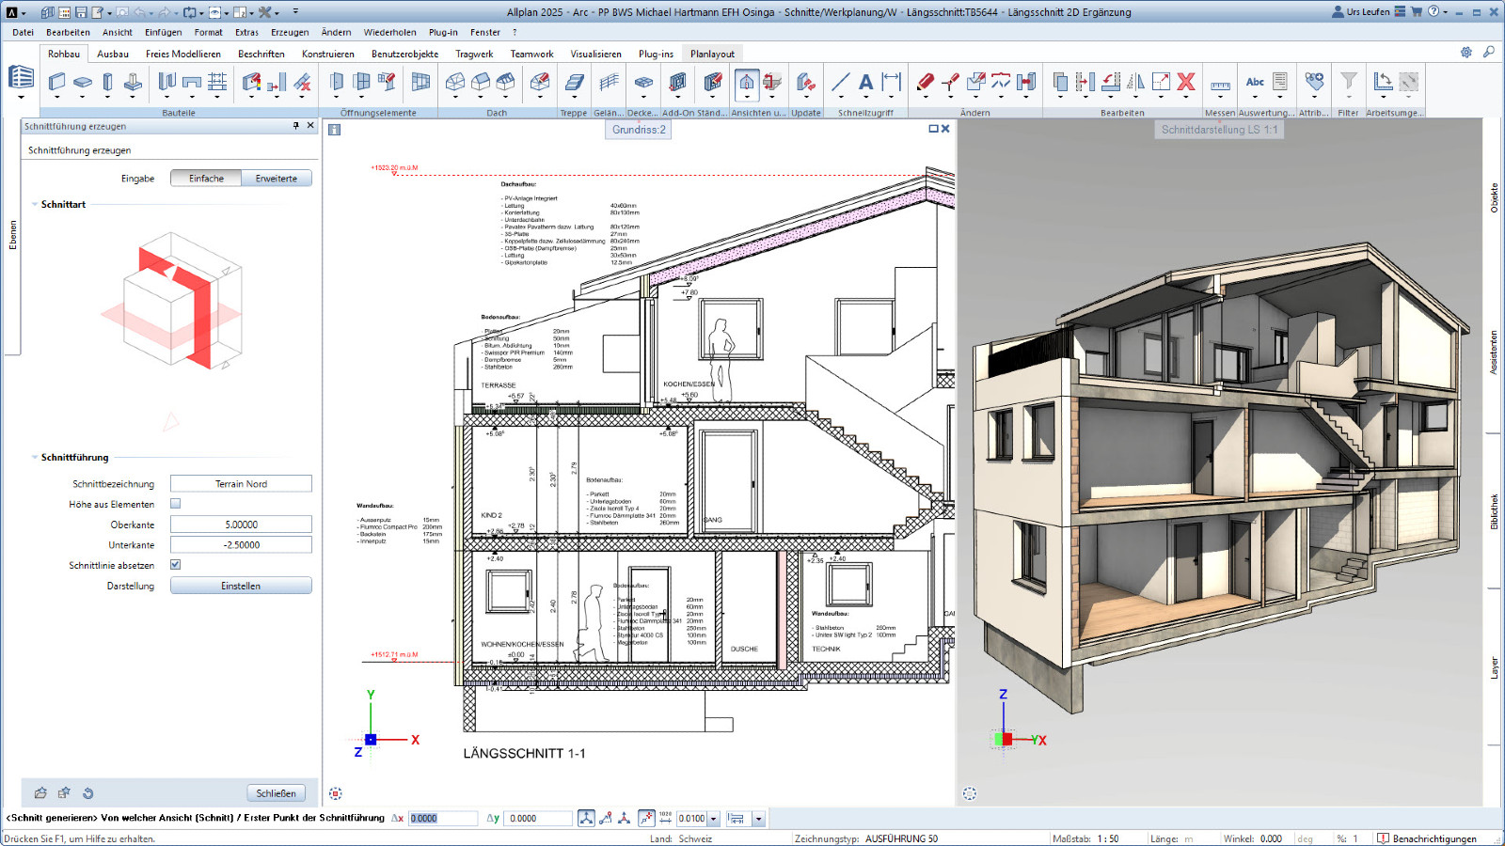Collapse the Schnittart section

(x=35, y=204)
